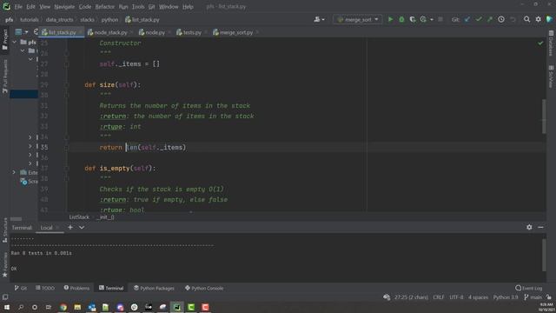Click the editor vertical scrollbar thumb
Screen dimensions: 556x313
coord(544,117)
